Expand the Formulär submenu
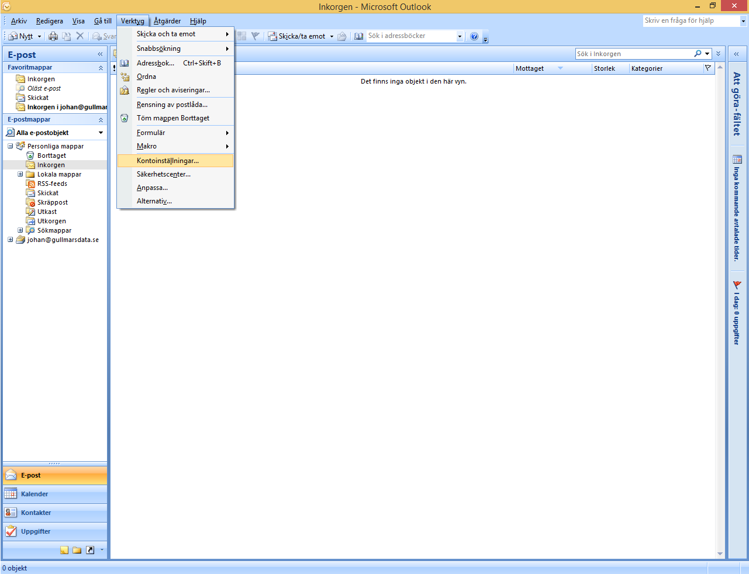This screenshot has width=749, height=574. pos(175,133)
